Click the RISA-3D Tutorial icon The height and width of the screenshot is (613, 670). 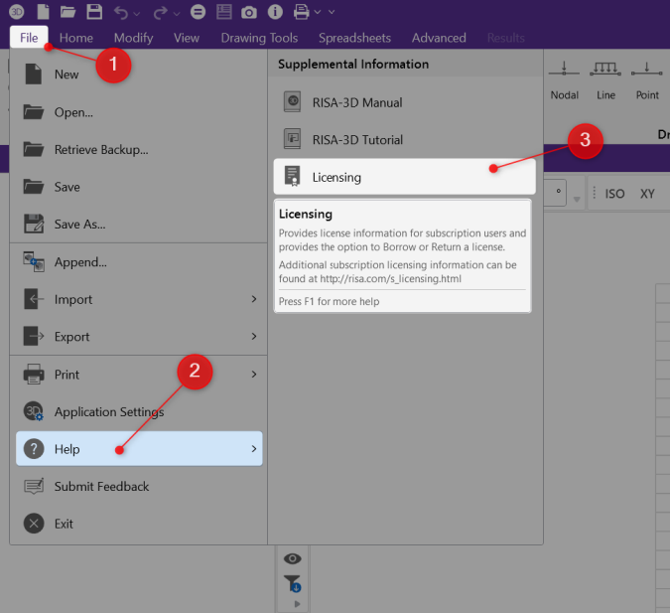click(292, 139)
